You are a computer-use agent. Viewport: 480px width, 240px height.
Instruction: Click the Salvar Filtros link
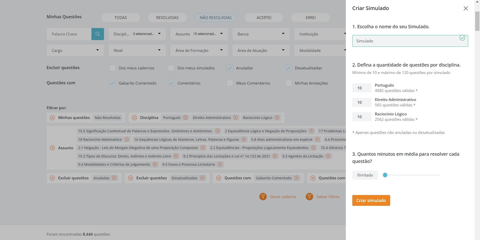point(328,197)
